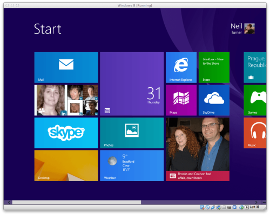Click the VirtualBox network adapters status icon
Screen dimensions: 270x215
(x=218, y=207)
